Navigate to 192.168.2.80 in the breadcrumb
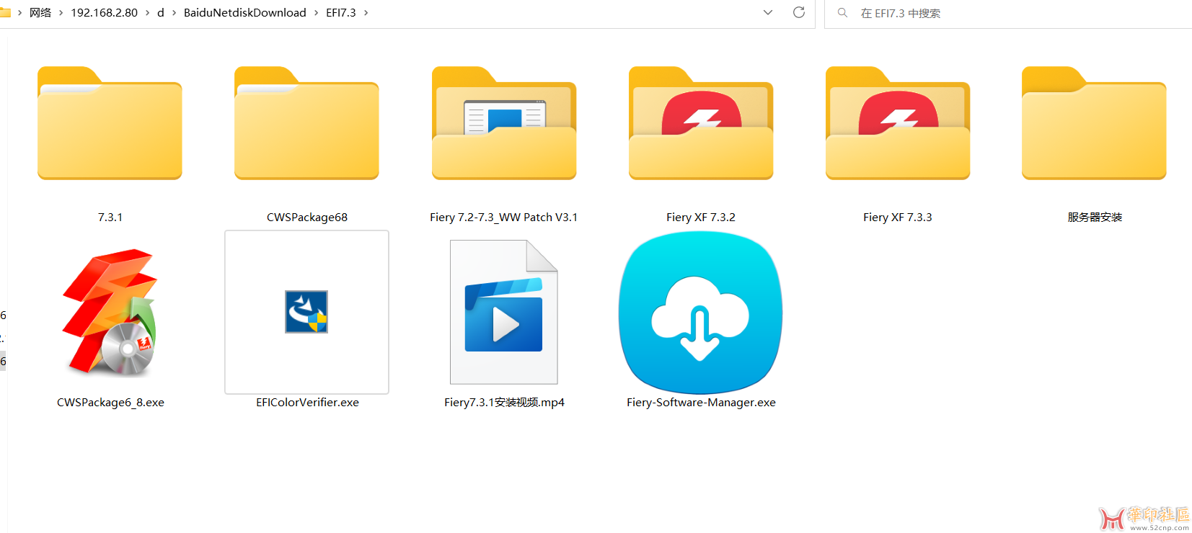Viewport: 1192px width, 533px height. pyautogui.click(x=105, y=13)
